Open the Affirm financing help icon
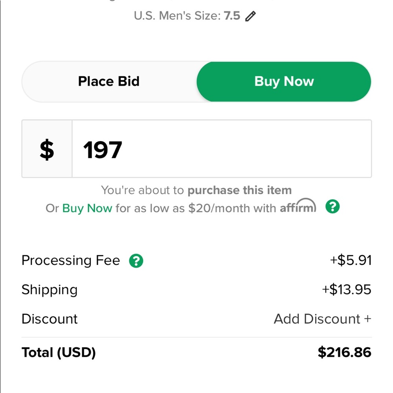The width and height of the screenshot is (393, 393). [332, 207]
